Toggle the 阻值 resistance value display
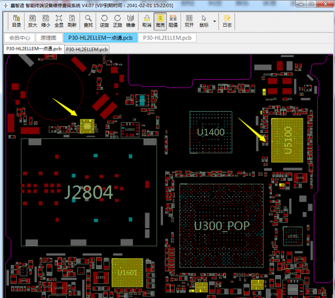 coord(173,21)
